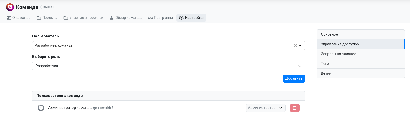The image size is (410, 121).
Task: Expand the Пользователь dropdown arrow
Action: 300,46
